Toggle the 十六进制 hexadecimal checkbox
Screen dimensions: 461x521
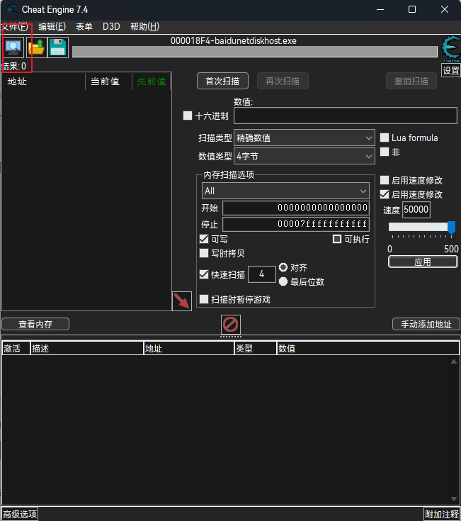point(188,116)
